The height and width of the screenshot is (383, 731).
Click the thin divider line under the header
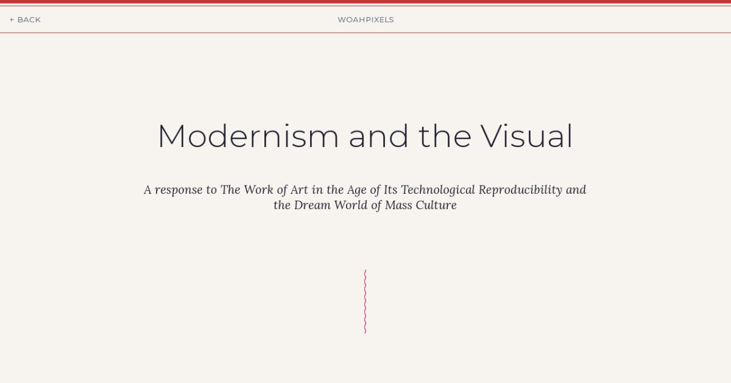click(x=365, y=33)
